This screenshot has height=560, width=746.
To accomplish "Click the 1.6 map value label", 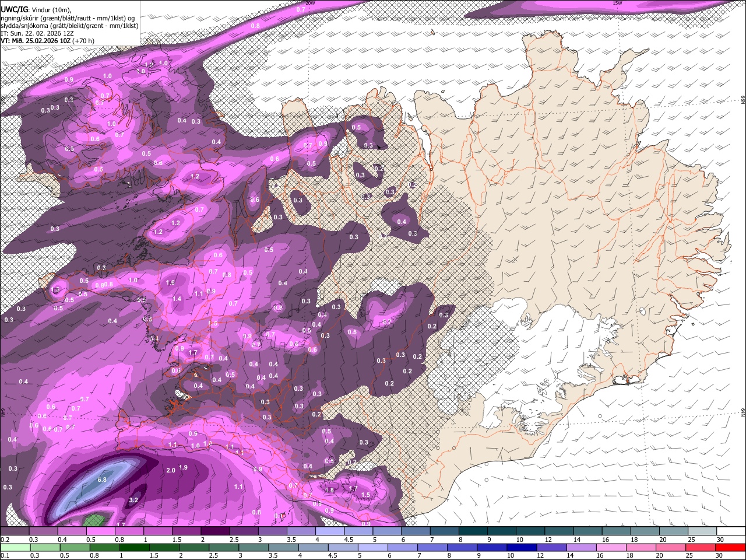I will [170, 282].
